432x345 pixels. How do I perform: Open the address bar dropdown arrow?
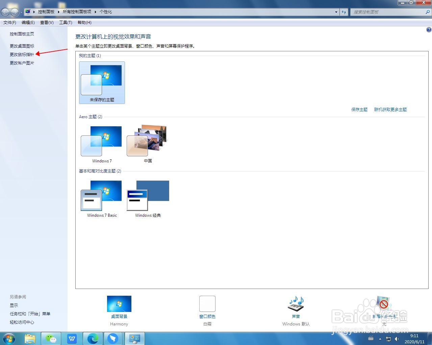point(336,12)
